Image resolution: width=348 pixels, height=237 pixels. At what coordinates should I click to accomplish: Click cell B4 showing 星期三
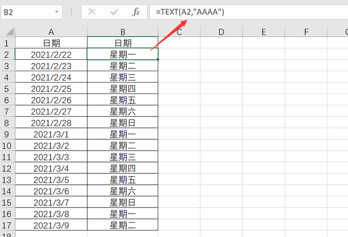pos(123,77)
